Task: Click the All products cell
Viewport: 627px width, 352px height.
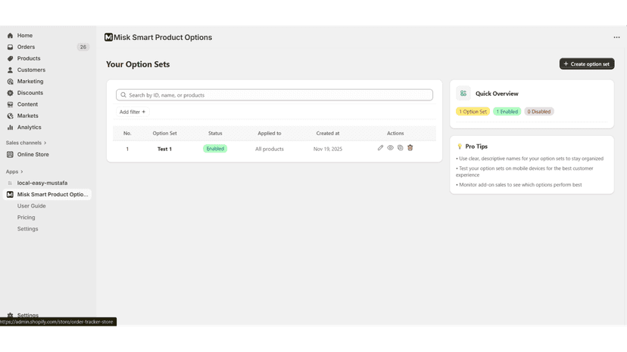Action: point(269,149)
